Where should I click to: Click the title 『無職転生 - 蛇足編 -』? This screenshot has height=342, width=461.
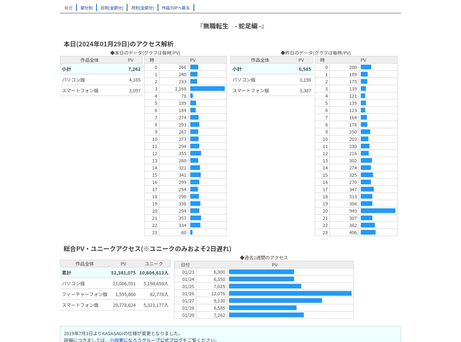point(232,26)
